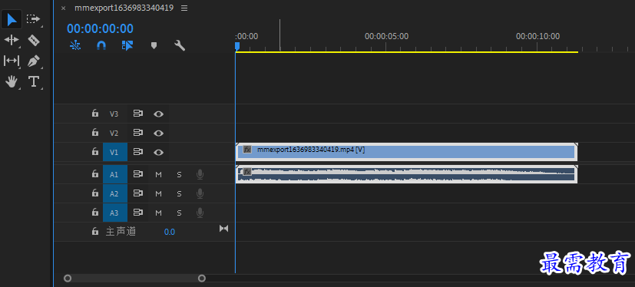Click the 00:00:00:00 playhead timecode

click(100, 28)
